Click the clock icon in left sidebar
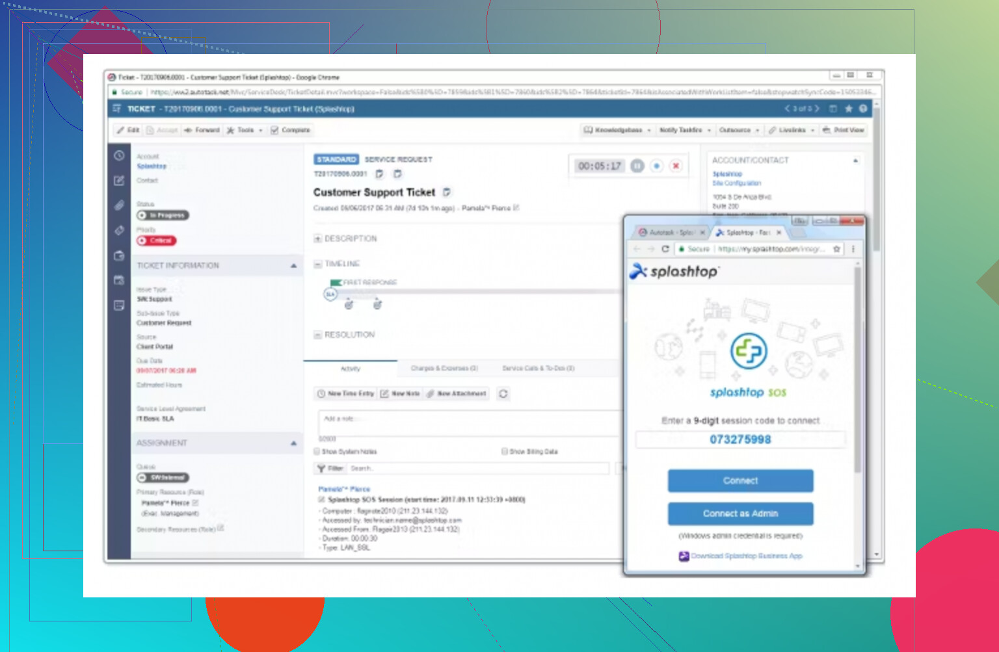 click(119, 155)
